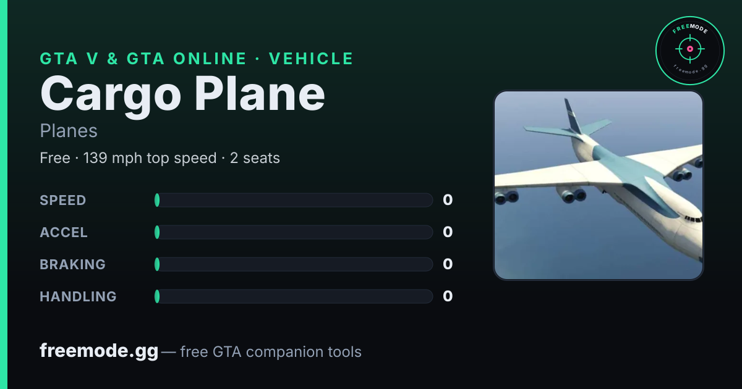The image size is (742, 389).
Task: Click the BRAKING green indicator dot
Action: [x=157, y=264]
